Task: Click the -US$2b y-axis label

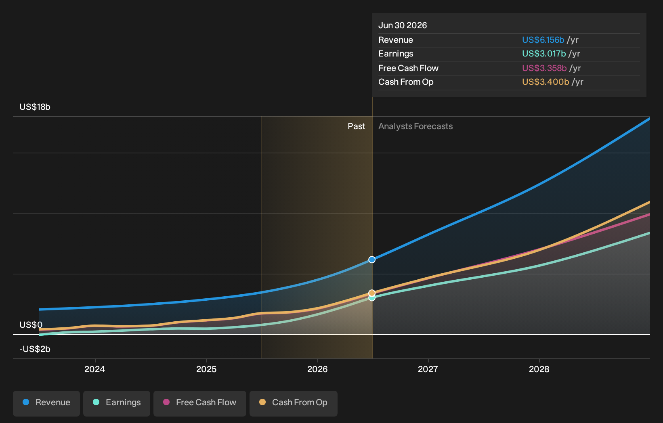Action: tap(35, 349)
